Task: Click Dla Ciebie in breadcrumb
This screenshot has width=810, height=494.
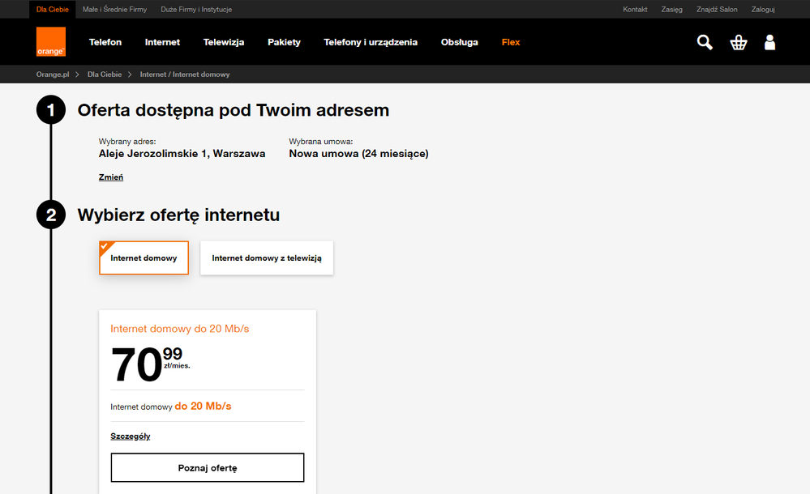Action: click(105, 75)
